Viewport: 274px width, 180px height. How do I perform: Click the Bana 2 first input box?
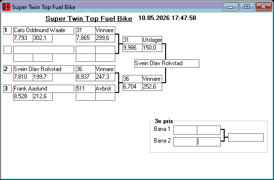click(185, 142)
